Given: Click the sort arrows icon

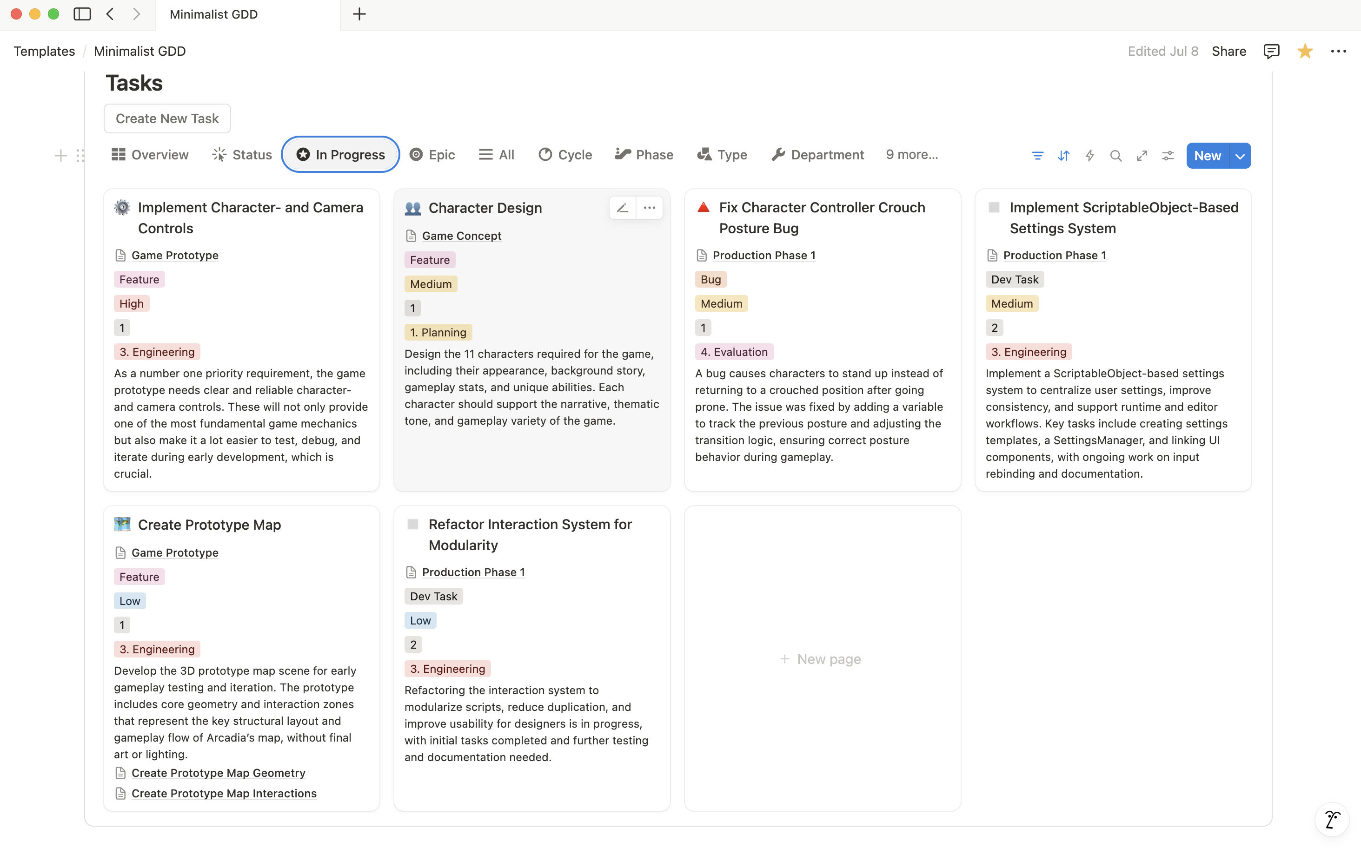Looking at the screenshot, I should [1063, 155].
